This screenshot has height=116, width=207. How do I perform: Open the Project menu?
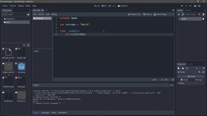pos(13,6)
